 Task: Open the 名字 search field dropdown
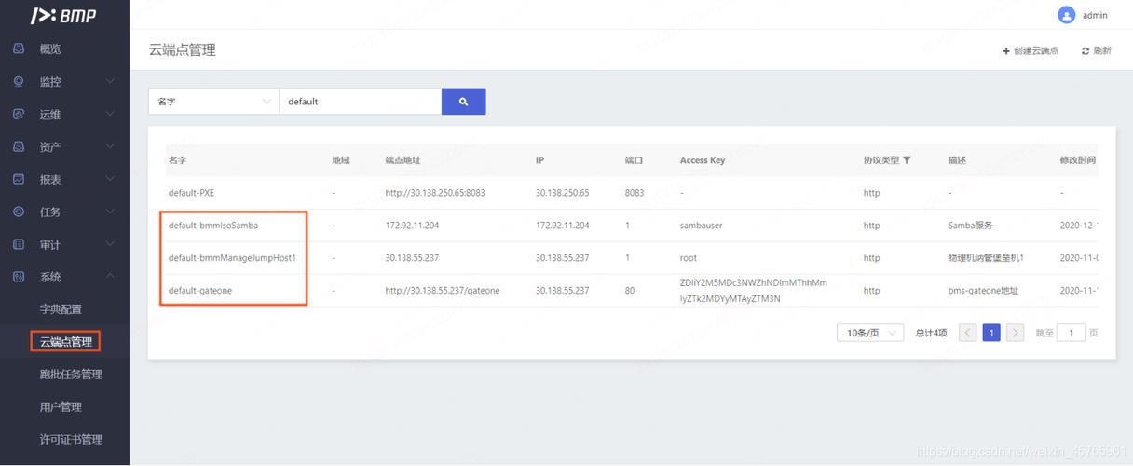pyautogui.click(x=213, y=102)
